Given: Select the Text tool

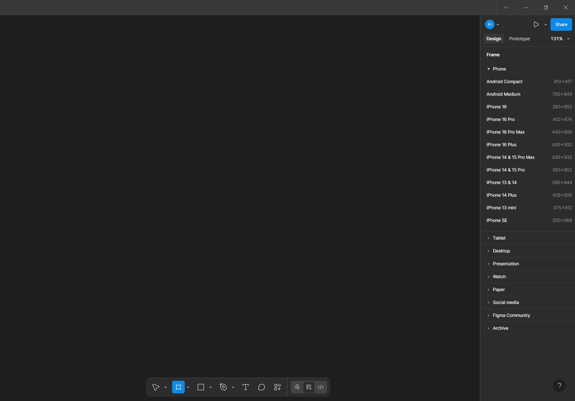Looking at the screenshot, I should click(x=246, y=387).
